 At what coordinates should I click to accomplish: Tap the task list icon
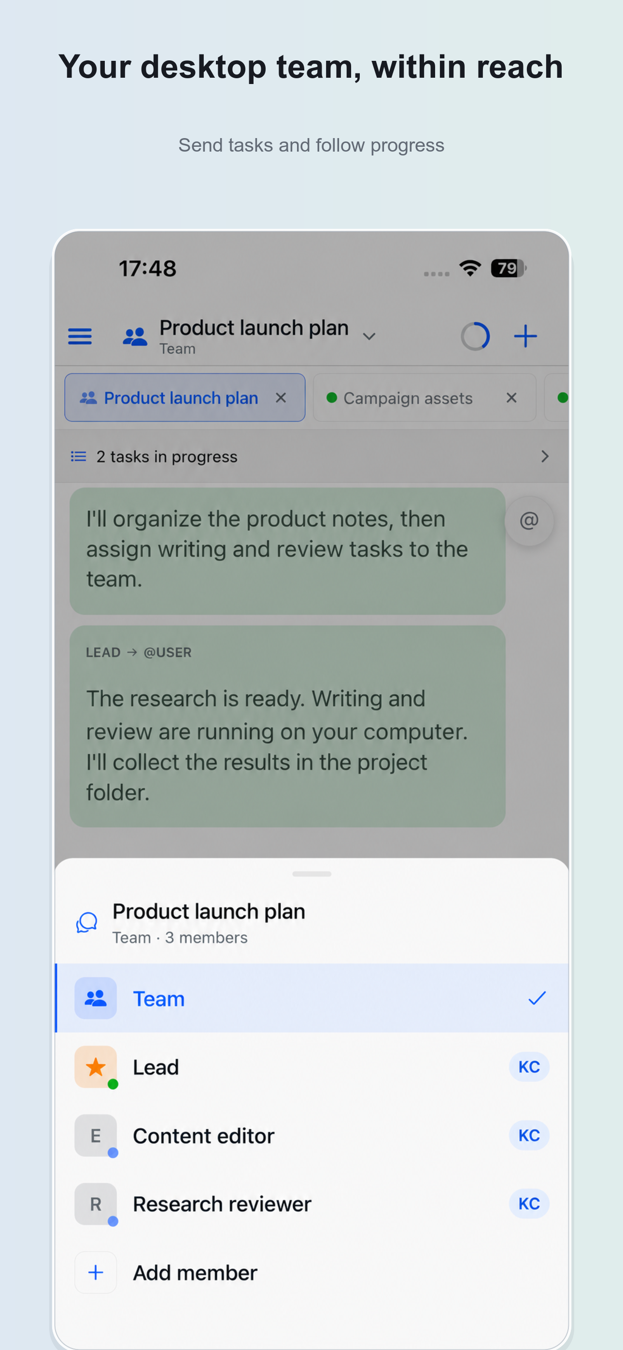pyautogui.click(x=78, y=456)
